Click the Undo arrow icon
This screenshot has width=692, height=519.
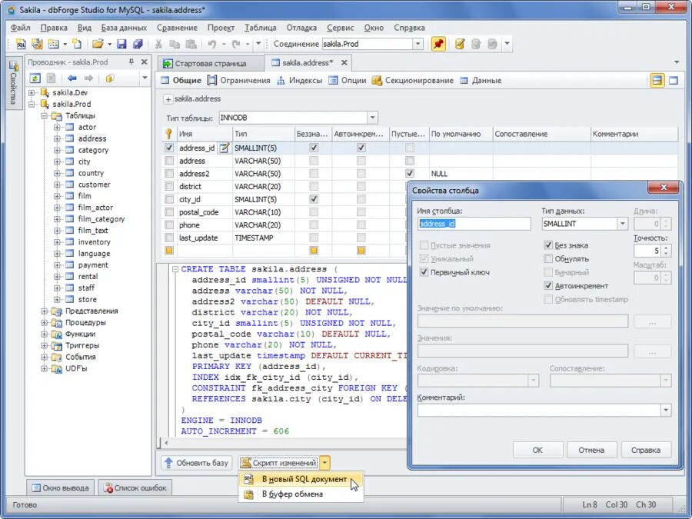(x=212, y=44)
